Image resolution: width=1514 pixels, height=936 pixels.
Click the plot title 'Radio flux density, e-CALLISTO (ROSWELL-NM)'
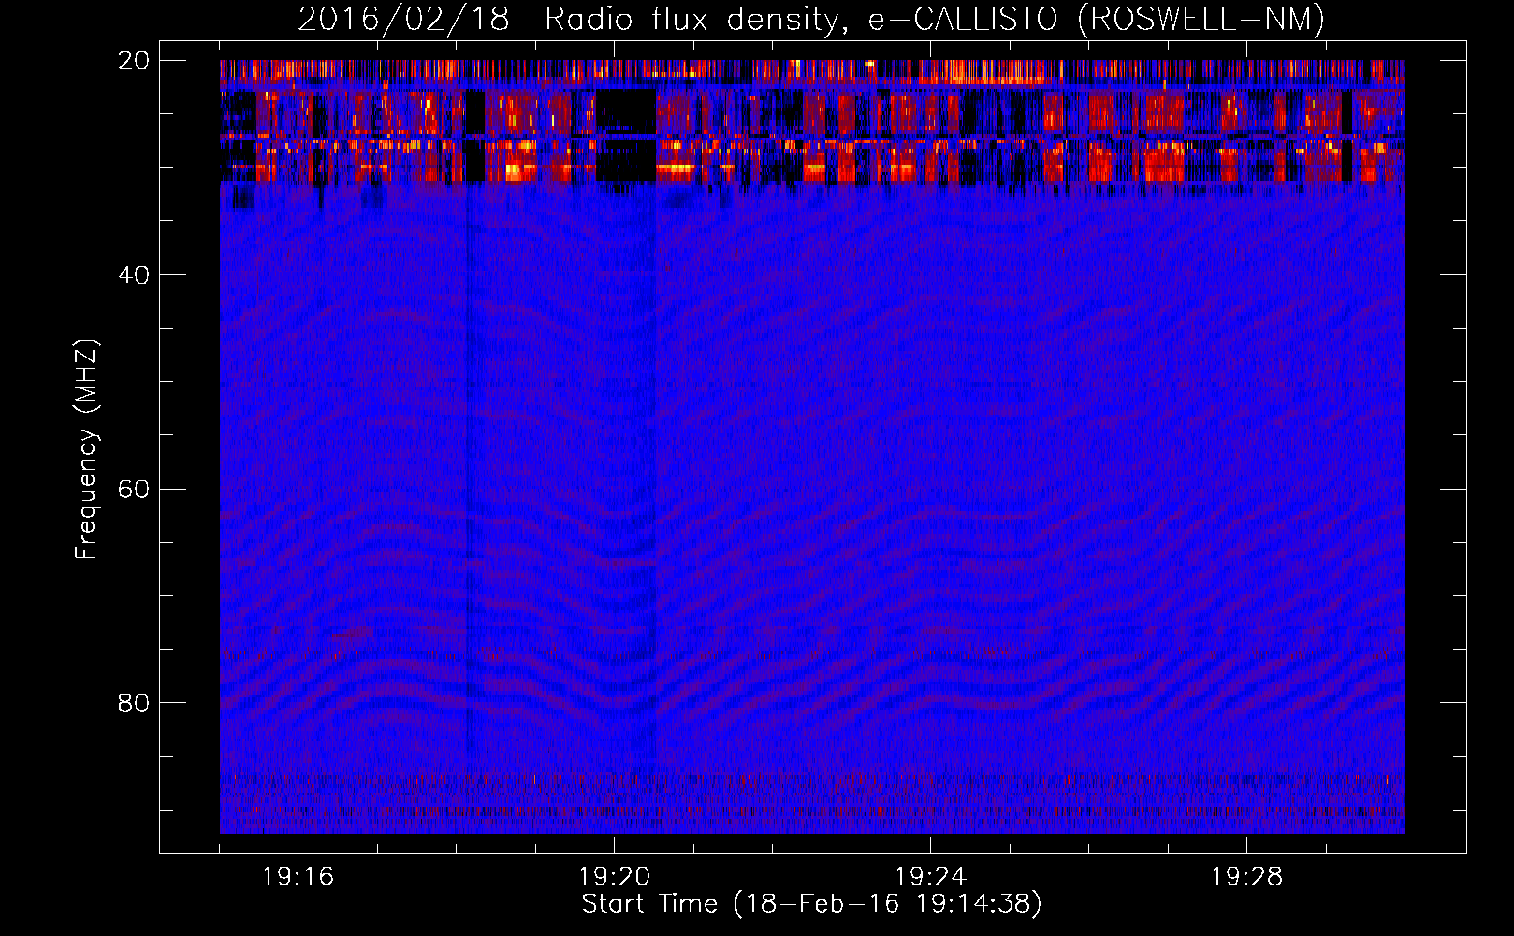(935, 20)
